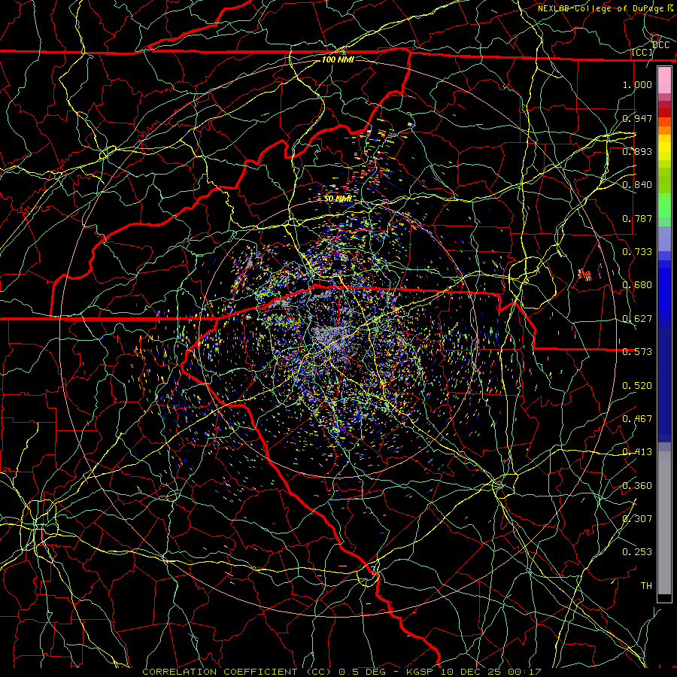Click the 0.467 scale value
Screen dimensions: 677x677
pos(637,419)
